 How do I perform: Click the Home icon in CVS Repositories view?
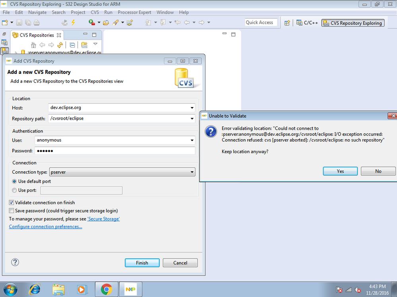[33, 45]
